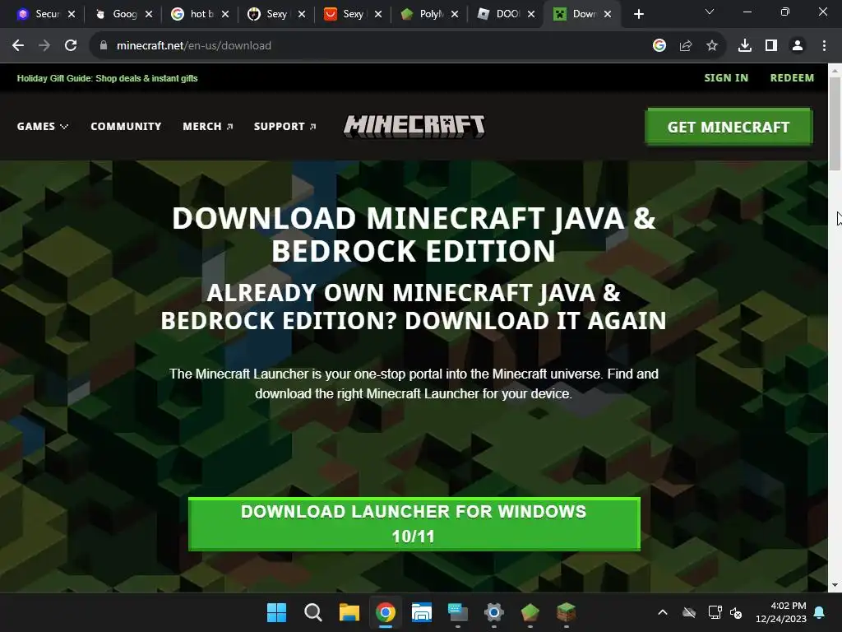Share this page icon
Viewport: 842px width, 632px height.
tap(686, 46)
